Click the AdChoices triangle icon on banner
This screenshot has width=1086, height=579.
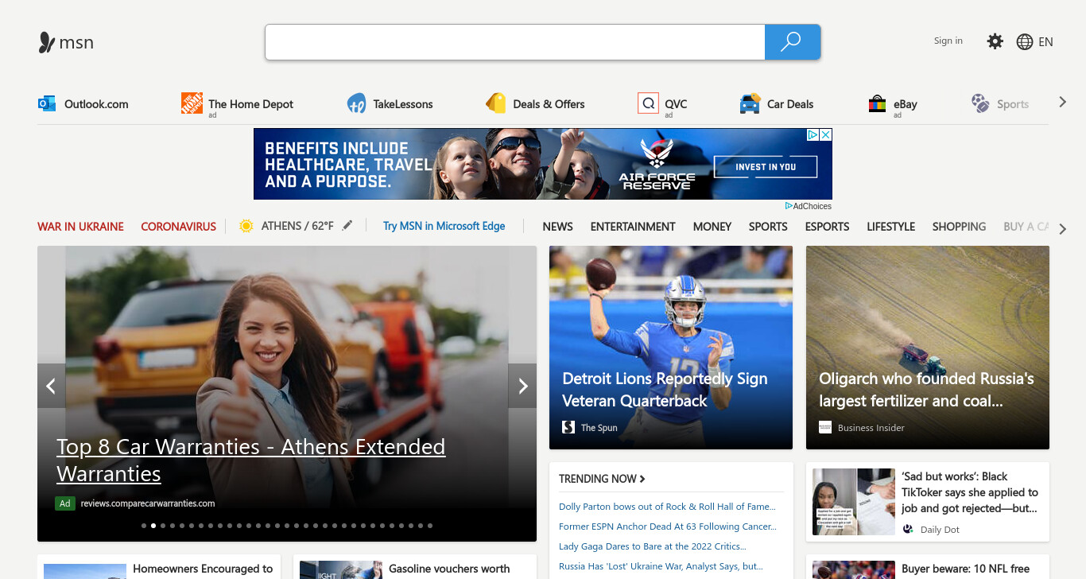pyautogui.click(x=813, y=135)
